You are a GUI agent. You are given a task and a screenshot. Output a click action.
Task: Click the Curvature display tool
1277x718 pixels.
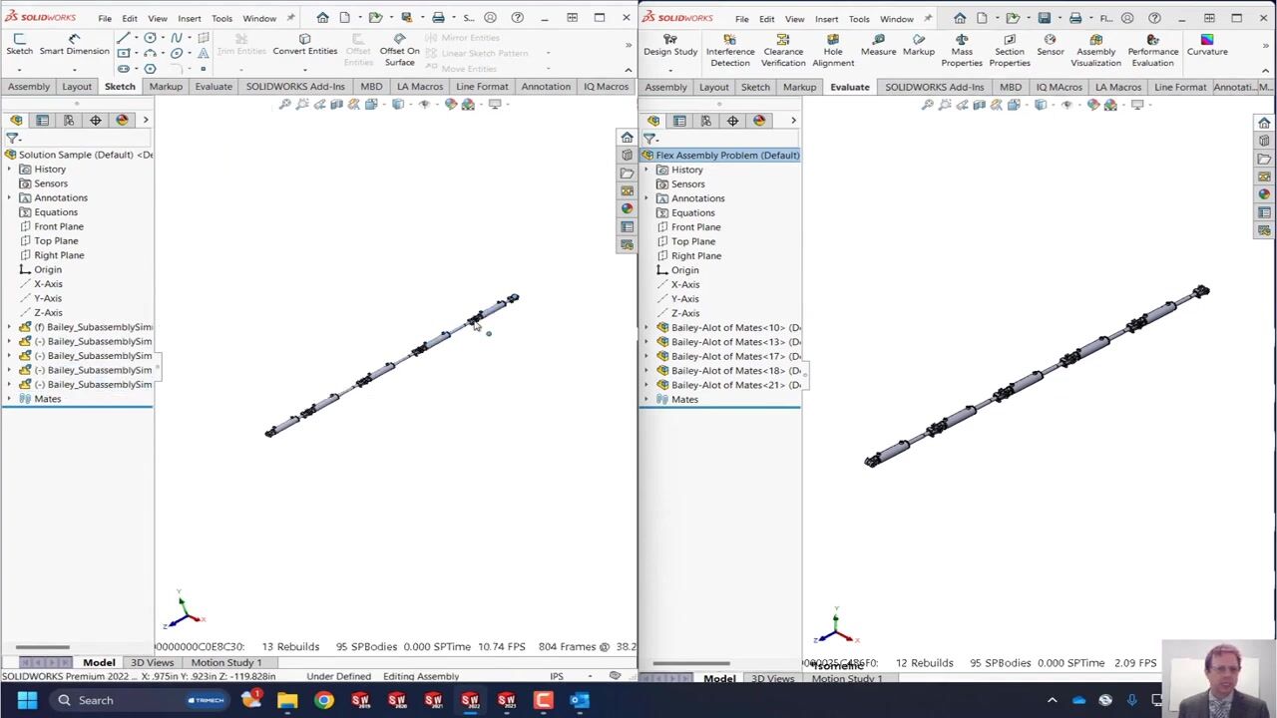tap(1207, 45)
